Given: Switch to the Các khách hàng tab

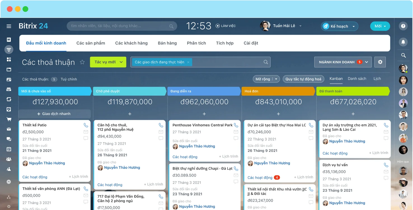Looking at the screenshot, I should click(x=131, y=43).
